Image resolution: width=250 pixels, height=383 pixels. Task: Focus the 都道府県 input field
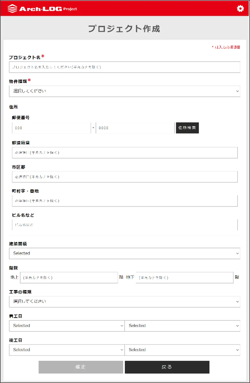point(125,153)
